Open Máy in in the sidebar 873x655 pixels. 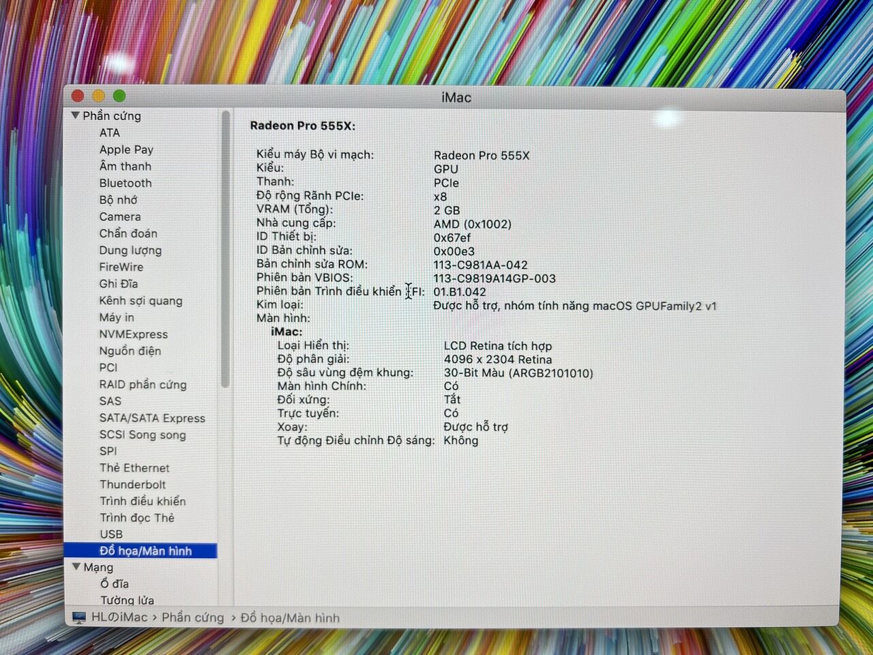pos(117,317)
